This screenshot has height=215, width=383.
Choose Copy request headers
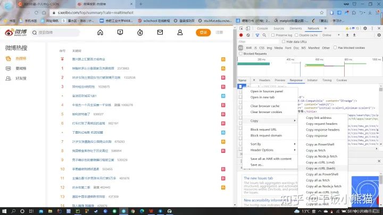(x=323, y=124)
